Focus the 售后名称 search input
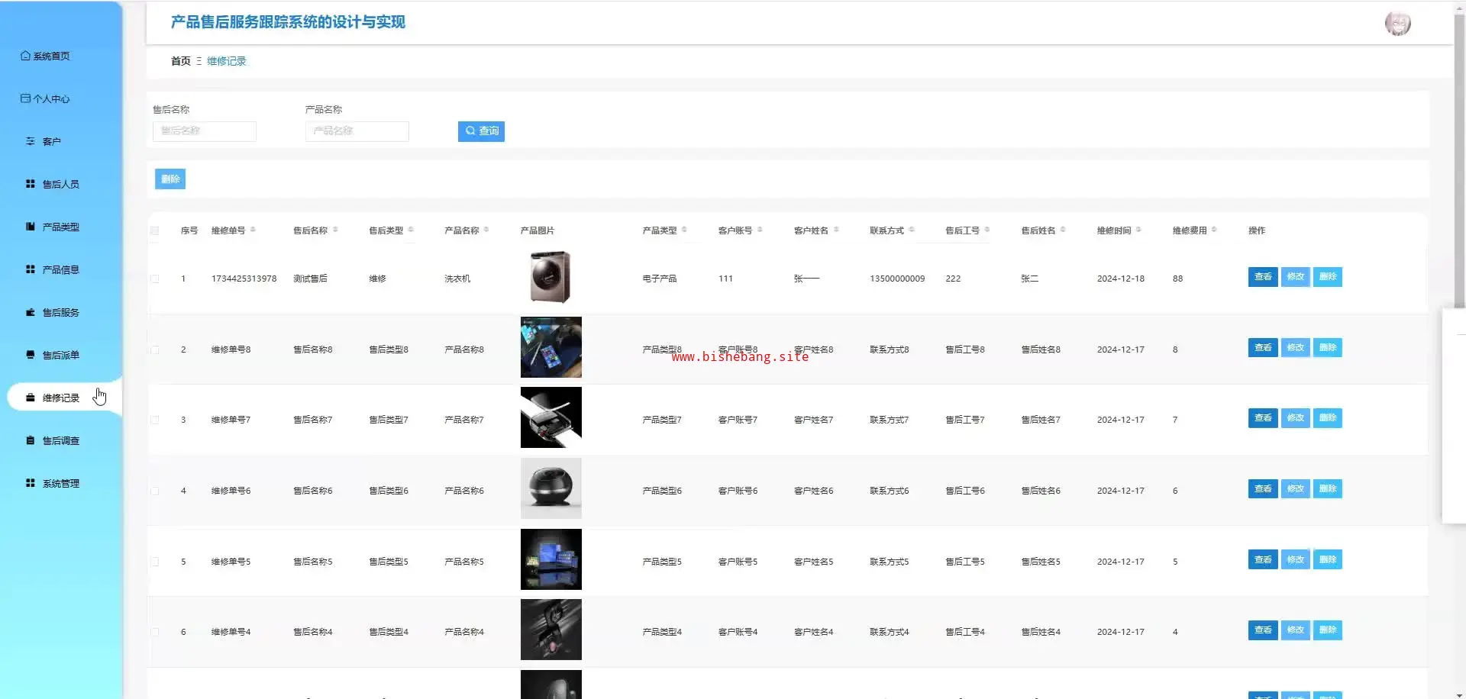Viewport: 1466px width, 699px height. [x=205, y=131]
